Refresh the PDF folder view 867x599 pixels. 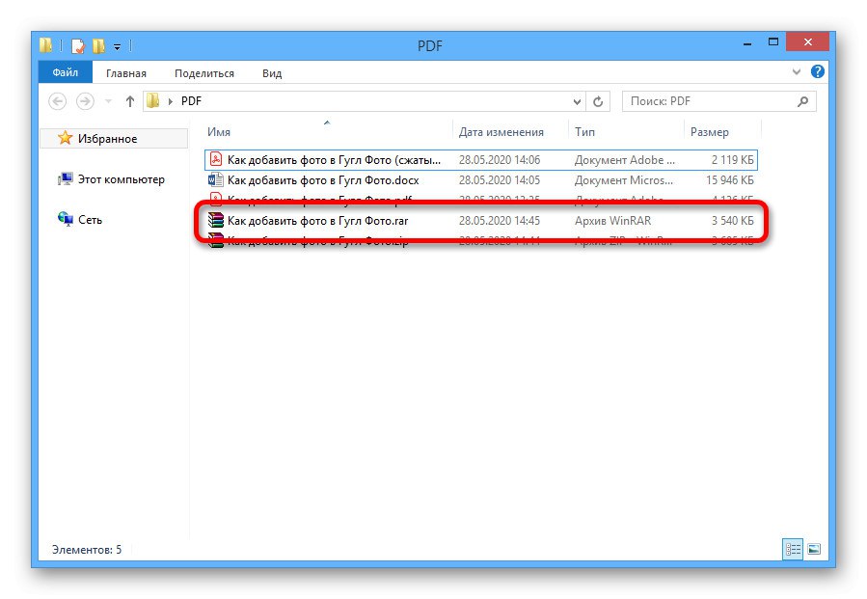[x=598, y=102]
